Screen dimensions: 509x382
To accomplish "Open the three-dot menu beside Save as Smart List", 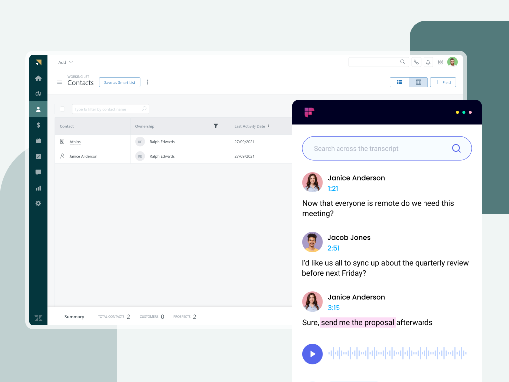I will (147, 82).
